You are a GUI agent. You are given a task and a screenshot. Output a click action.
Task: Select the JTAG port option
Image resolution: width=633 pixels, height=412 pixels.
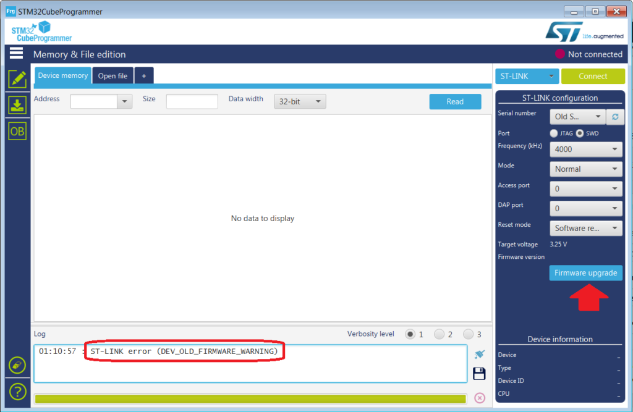coord(554,133)
